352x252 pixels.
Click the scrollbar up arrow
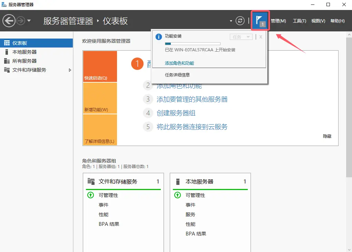coord(349,35)
